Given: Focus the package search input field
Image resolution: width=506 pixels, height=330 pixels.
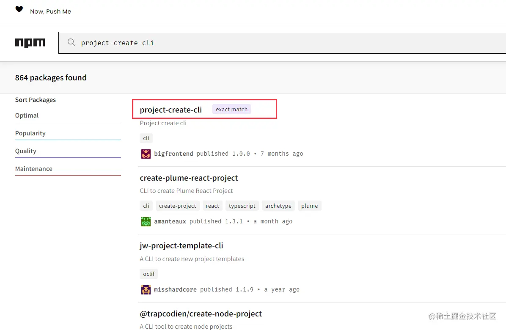Looking at the screenshot, I should [282, 43].
